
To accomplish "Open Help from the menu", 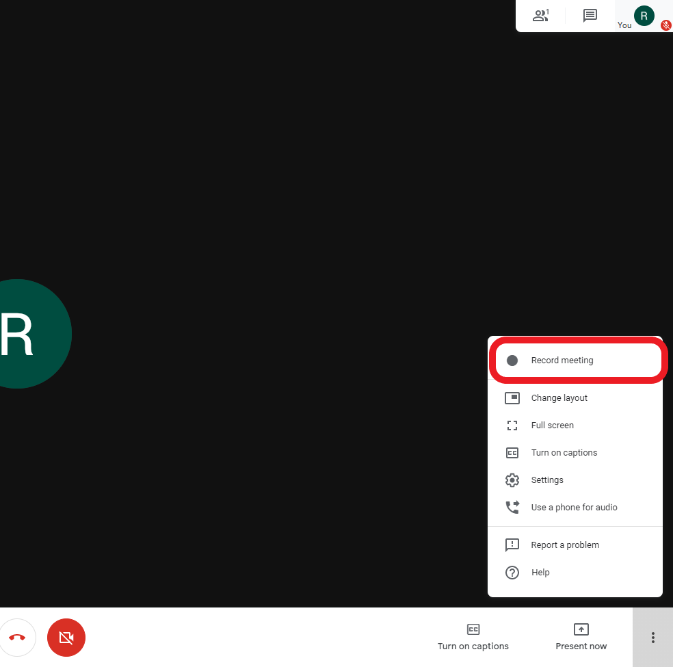I will click(540, 573).
